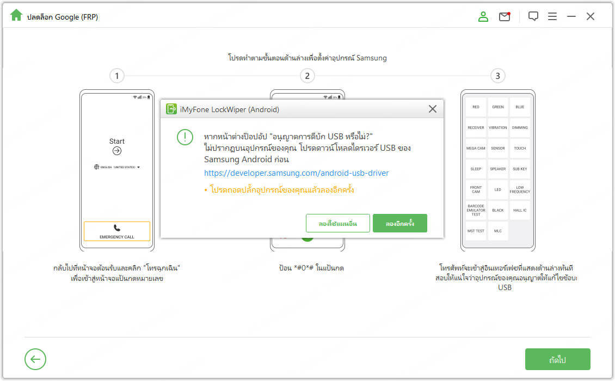Viewport: 615px width, 381px height.
Task: Click the Emergency Call phone image button
Action: [117, 231]
